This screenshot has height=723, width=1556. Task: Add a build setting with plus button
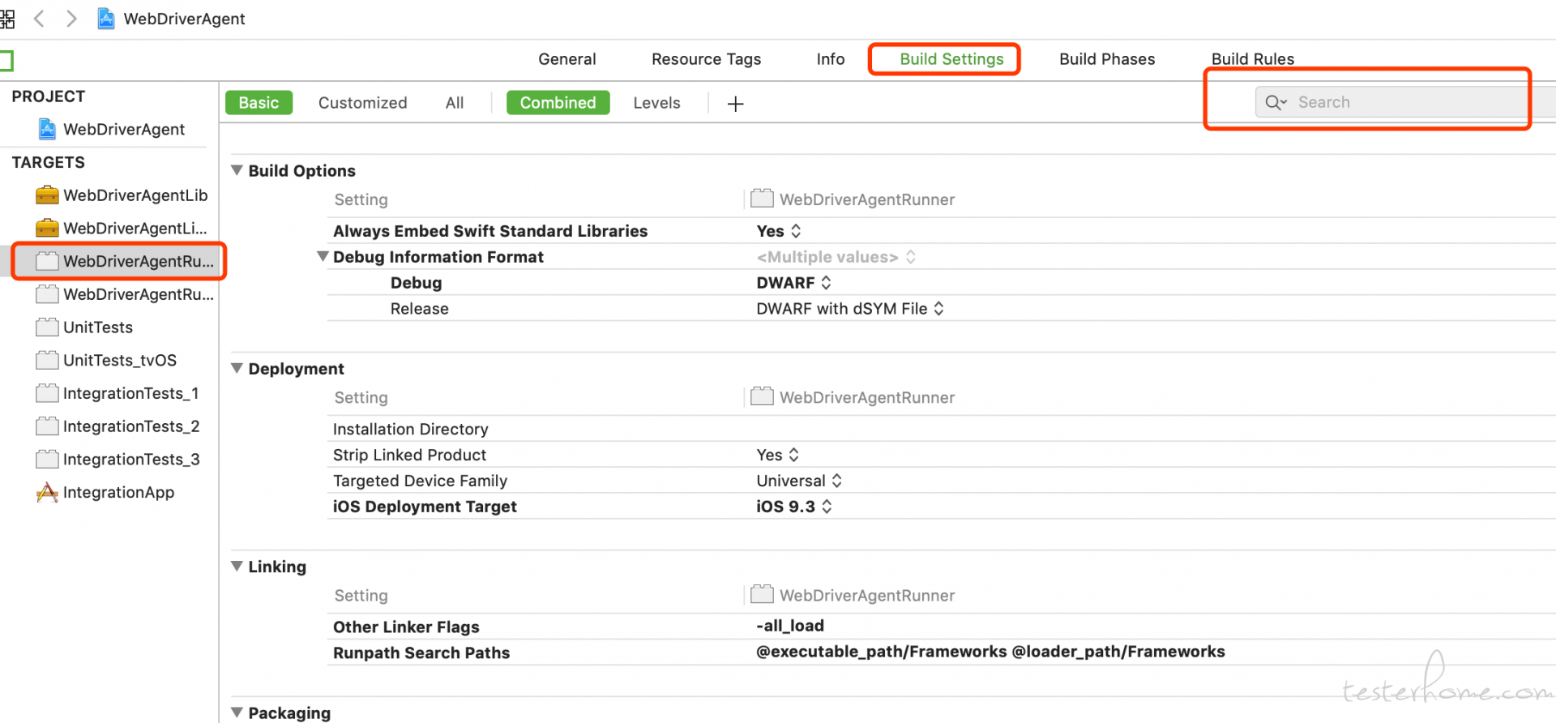735,104
